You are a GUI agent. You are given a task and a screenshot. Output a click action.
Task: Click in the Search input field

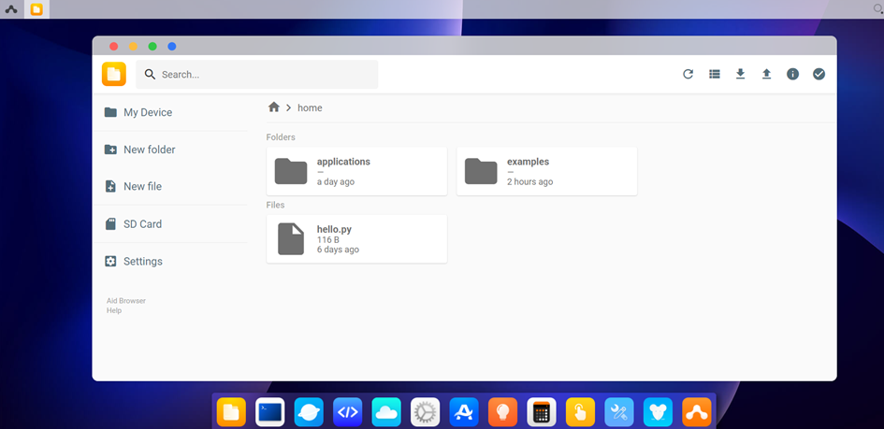[x=256, y=75]
